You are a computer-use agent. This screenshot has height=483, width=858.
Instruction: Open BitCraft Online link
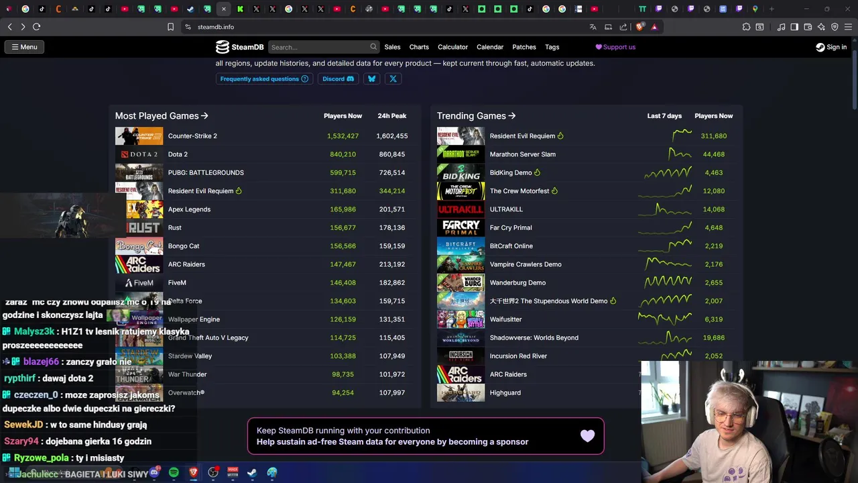coord(511,246)
